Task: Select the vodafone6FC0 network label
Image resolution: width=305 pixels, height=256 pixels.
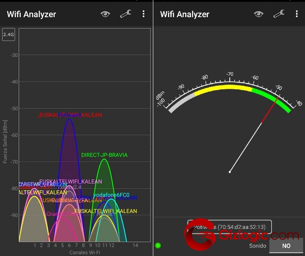Action: click(x=111, y=195)
